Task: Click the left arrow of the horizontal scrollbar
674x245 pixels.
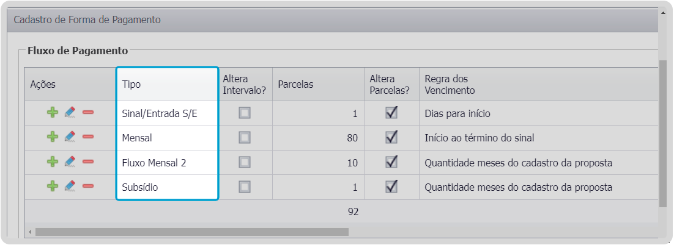Action: 30,232
